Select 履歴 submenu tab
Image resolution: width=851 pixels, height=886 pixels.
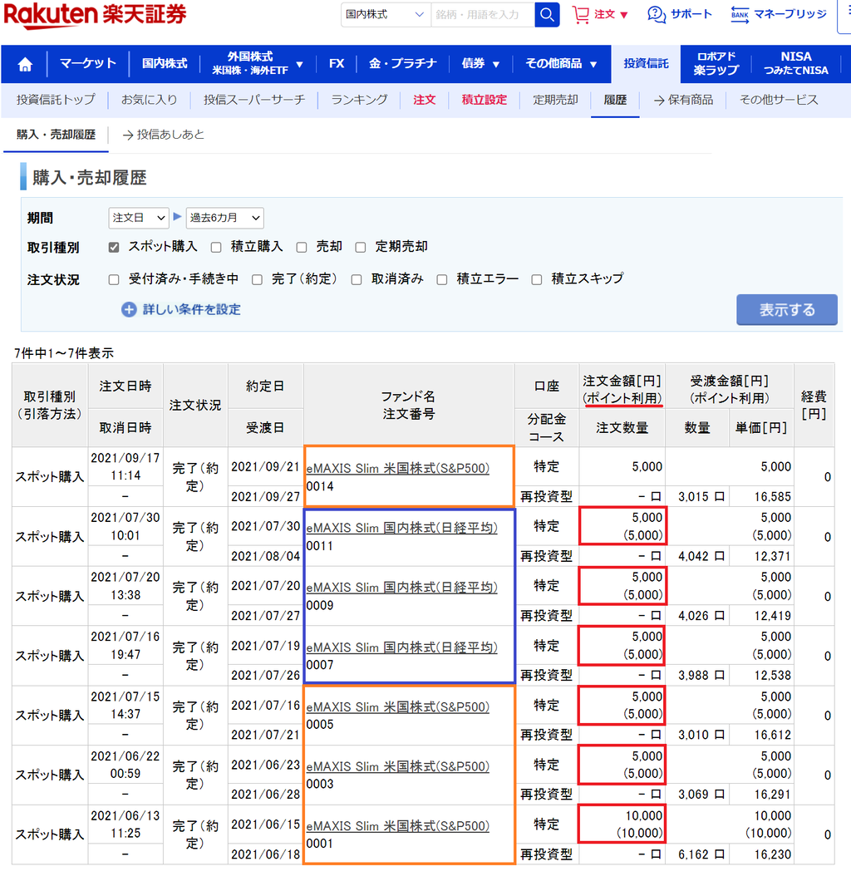(x=615, y=100)
